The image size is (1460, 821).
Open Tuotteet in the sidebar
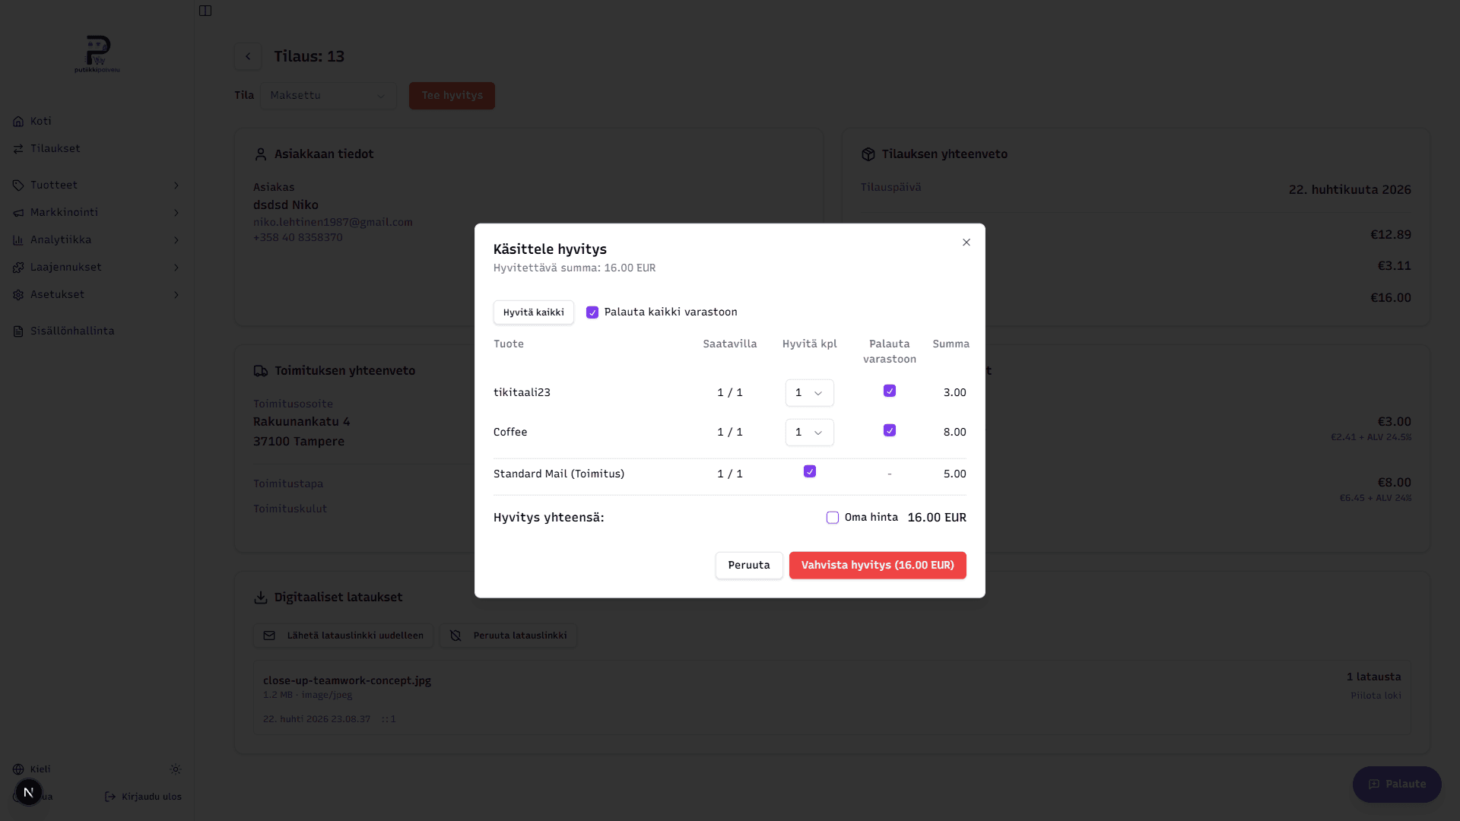[97, 185]
